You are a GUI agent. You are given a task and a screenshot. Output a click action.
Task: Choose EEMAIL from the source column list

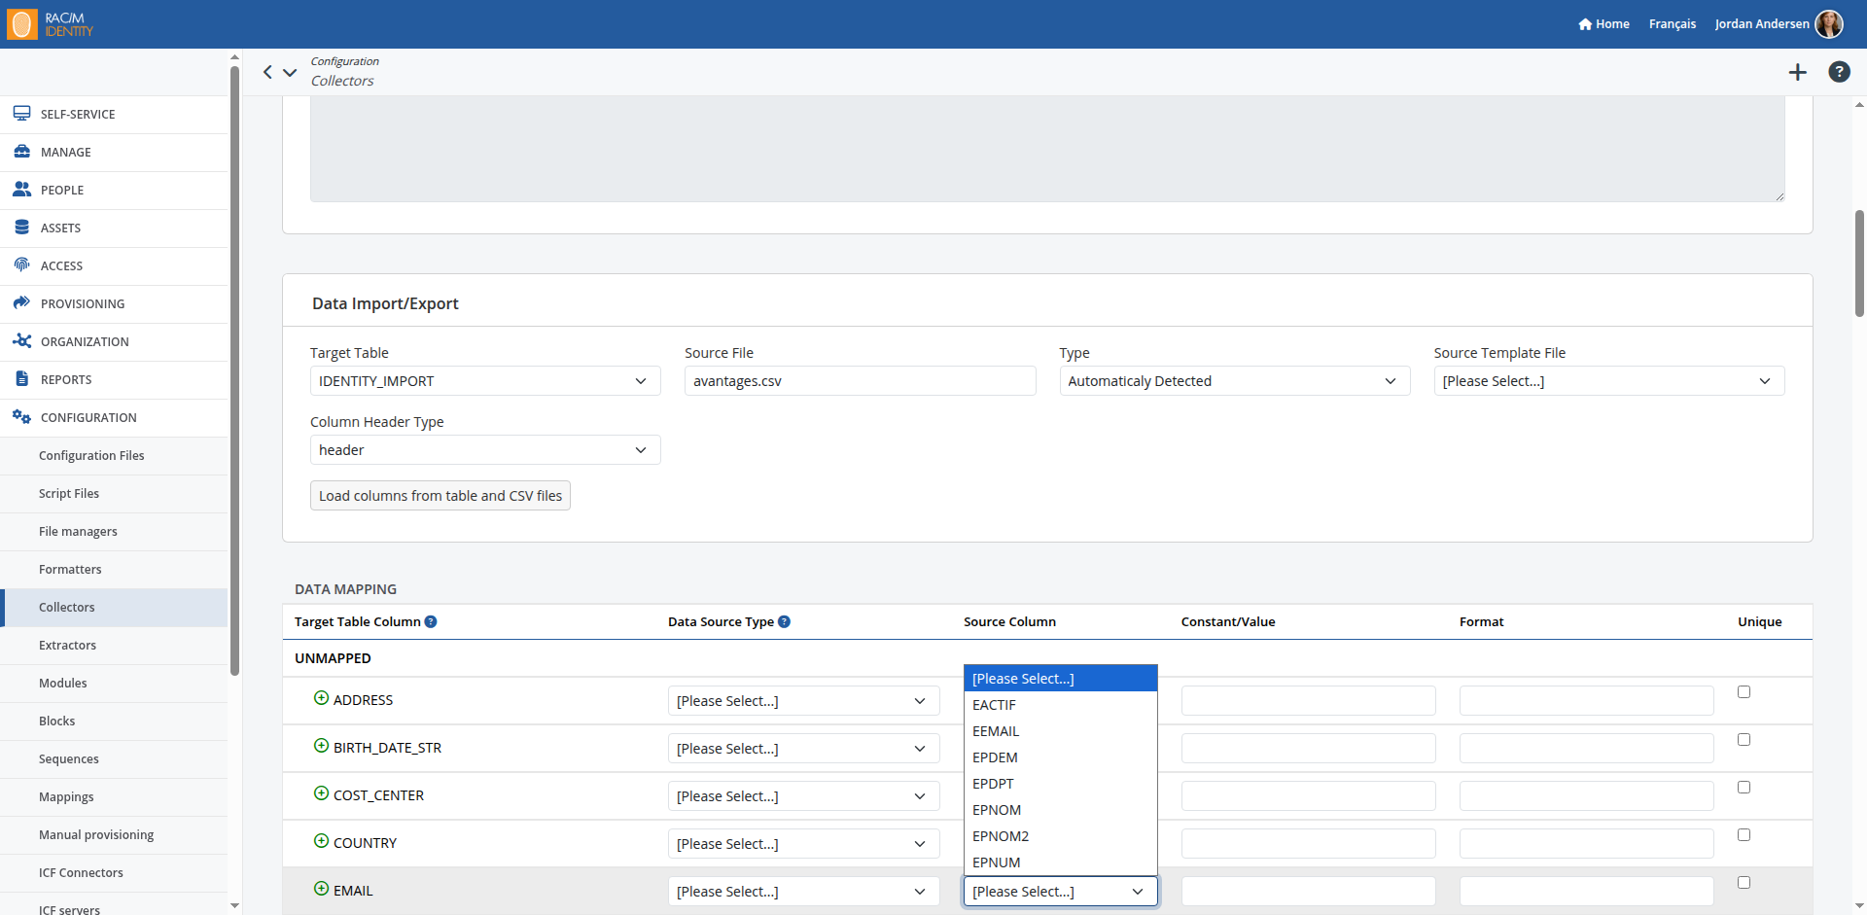pos(1060,731)
